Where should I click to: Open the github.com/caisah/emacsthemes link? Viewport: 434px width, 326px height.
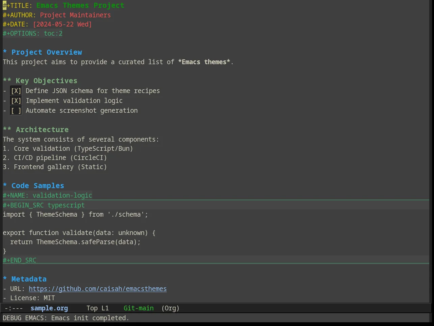[x=98, y=289]
